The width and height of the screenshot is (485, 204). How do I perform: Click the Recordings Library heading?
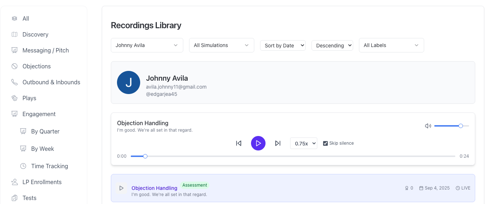pyautogui.click(x=146, y=25)
